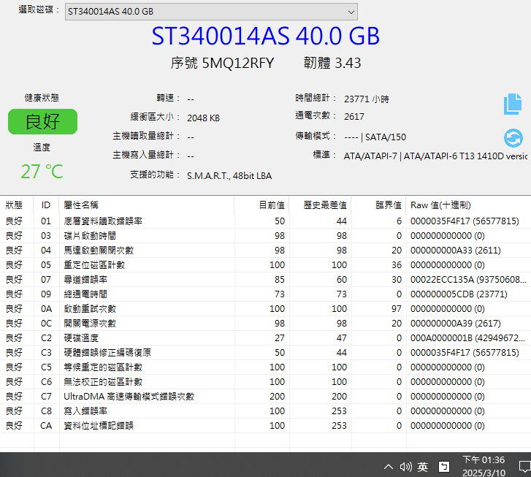Image resolution: width=531 pixels, height=477 pixels.
Task: Expand disk list with the dropdown arrow
Action: coord(351,12)
